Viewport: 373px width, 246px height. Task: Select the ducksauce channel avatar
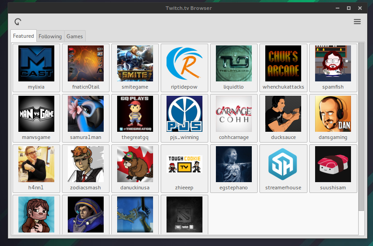[x=283, y=114]
